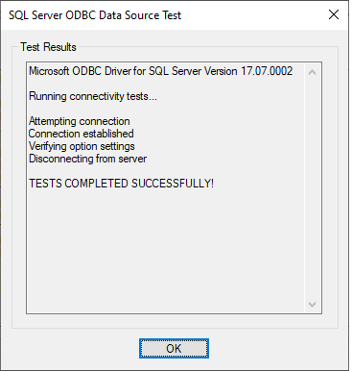
Task: Click the 'Connection established' line
Action: tap(82, 134)
